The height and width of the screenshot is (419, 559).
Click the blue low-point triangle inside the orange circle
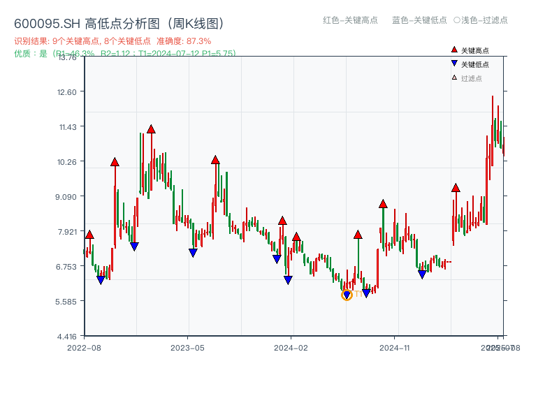click(x=347, y=294)
